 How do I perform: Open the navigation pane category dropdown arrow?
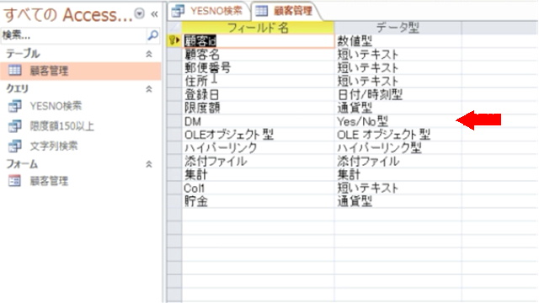click(140, 13)
